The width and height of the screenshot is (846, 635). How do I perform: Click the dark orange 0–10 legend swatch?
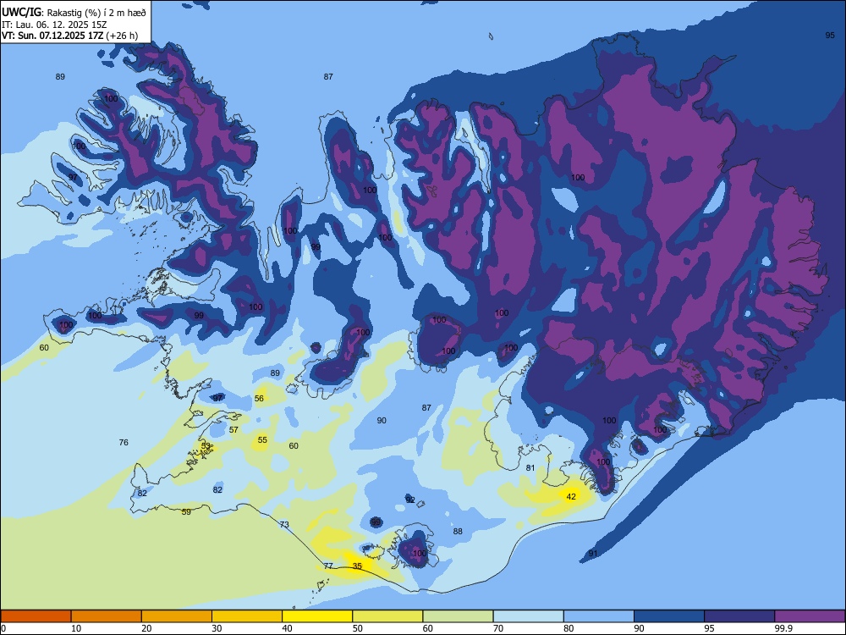(36, 616)
